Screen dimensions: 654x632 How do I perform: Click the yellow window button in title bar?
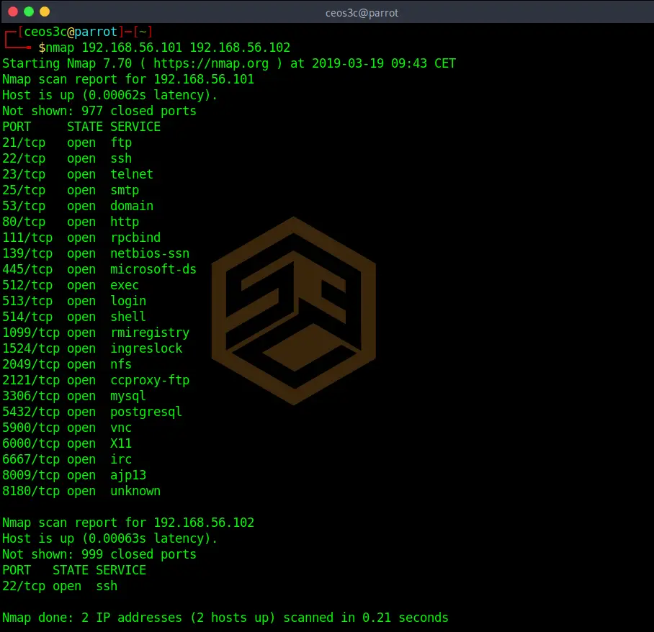coord(45,12)
